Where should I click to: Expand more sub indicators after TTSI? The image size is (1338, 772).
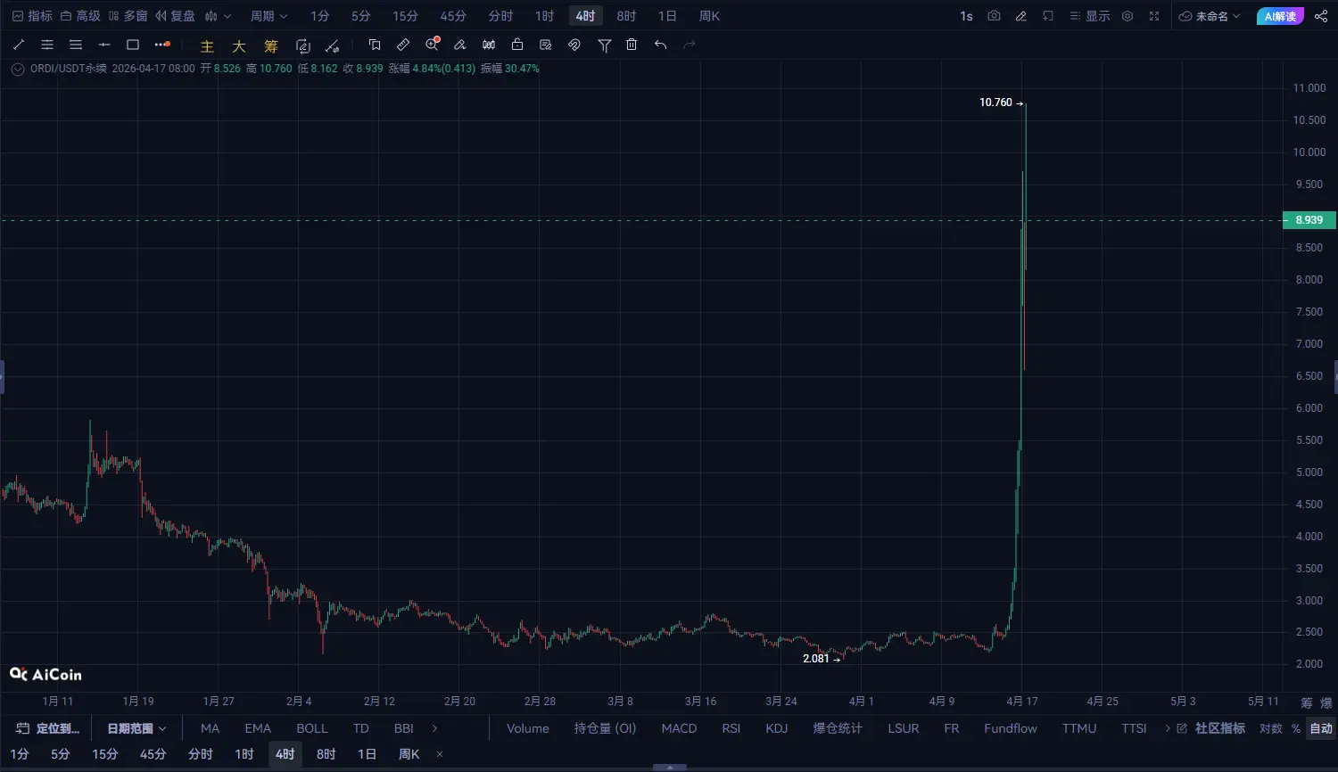[1168, 728]
